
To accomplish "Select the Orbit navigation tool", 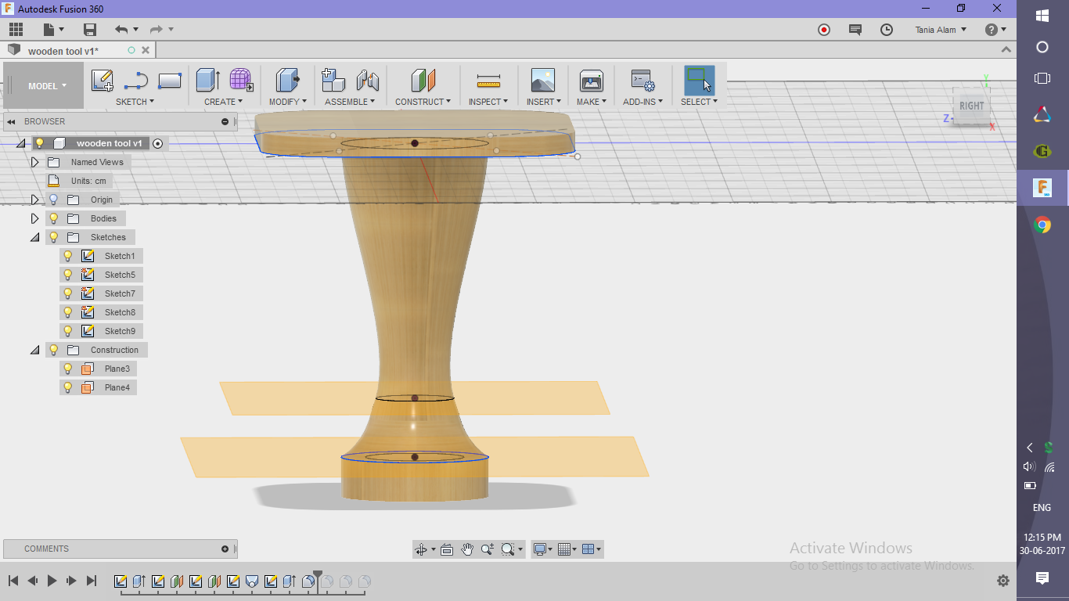I will (x=423, y=549).
